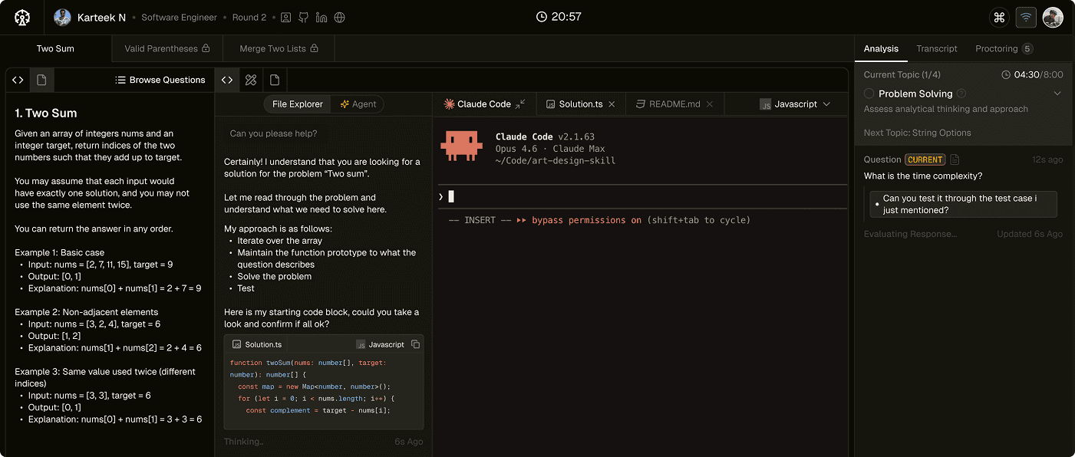1075x457 pixels.
Task: Click the topic timer clock icon
Action: click(x=1007, y=75)
